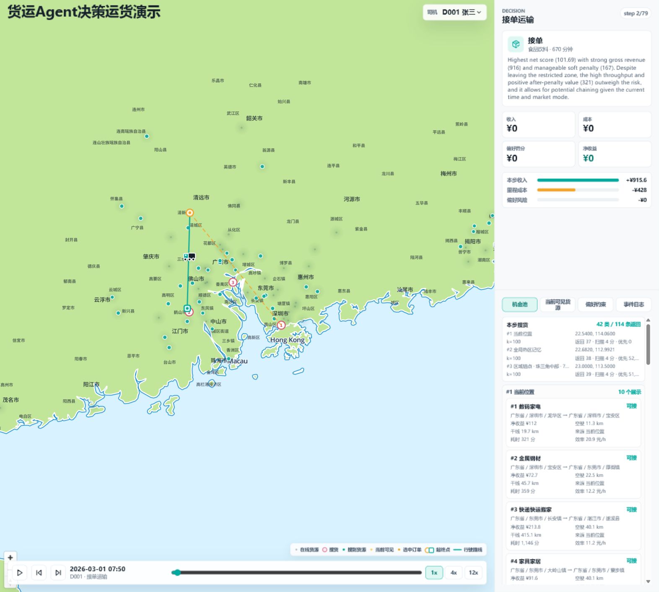Zoom in the map with plus button
659x592 pixels.
10,557
